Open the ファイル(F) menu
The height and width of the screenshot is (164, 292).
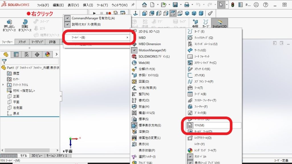tap(43, 5)
